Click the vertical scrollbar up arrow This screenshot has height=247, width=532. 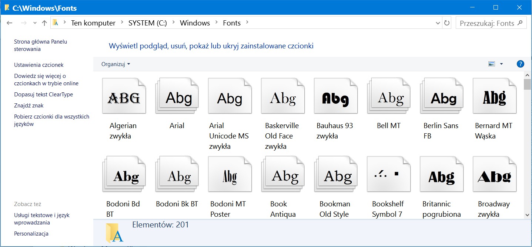(x=527, y=75)
